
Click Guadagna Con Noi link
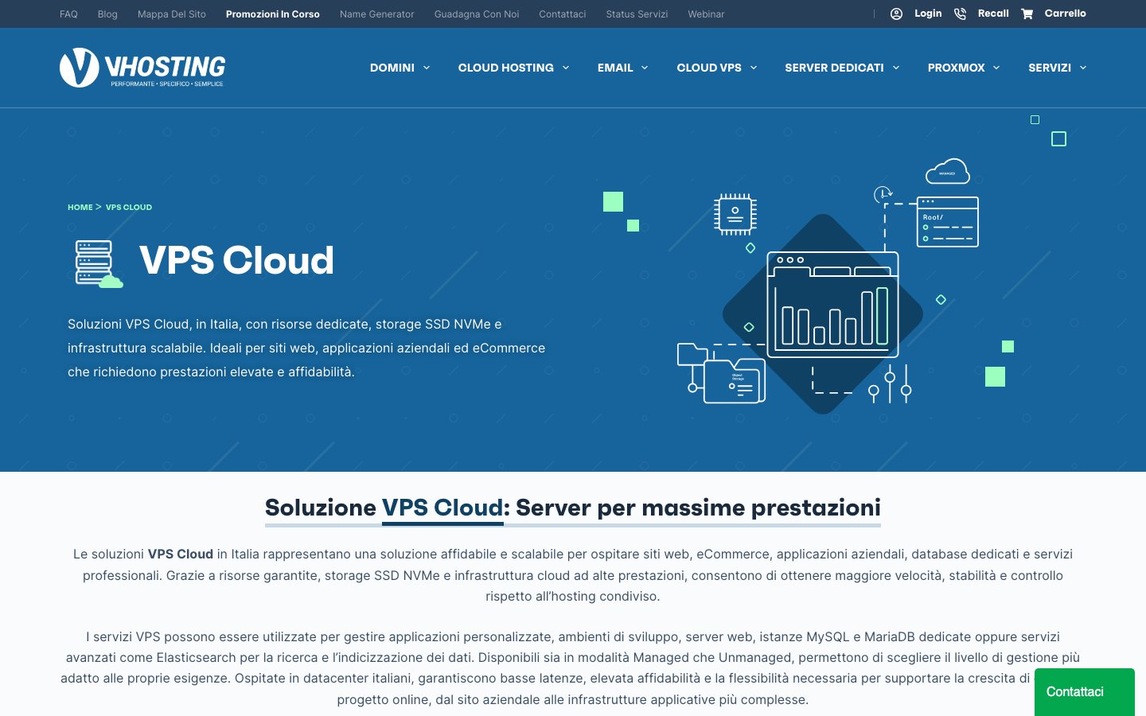click(x=477, y=14)
